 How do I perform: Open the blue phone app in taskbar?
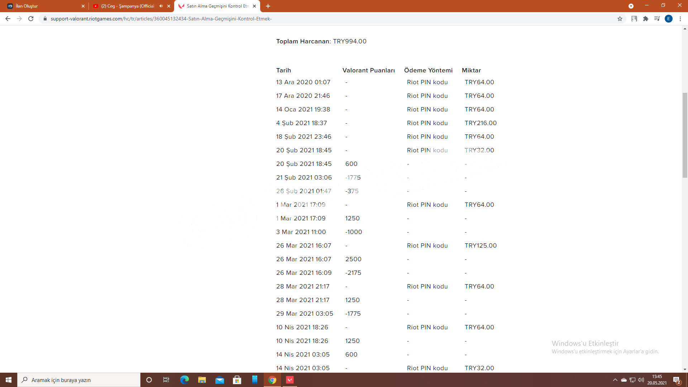[254, 380]
